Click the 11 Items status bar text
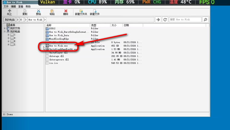Image resolution: width=230 pixels, height=130 pixels. click(x=8, y=114)
